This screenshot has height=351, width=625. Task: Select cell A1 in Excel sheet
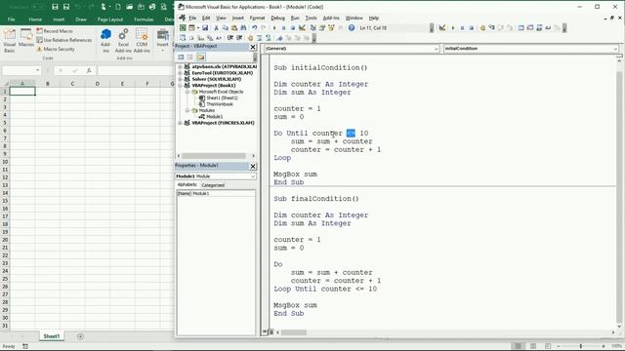pyautogui.click(x=22, y=91)
